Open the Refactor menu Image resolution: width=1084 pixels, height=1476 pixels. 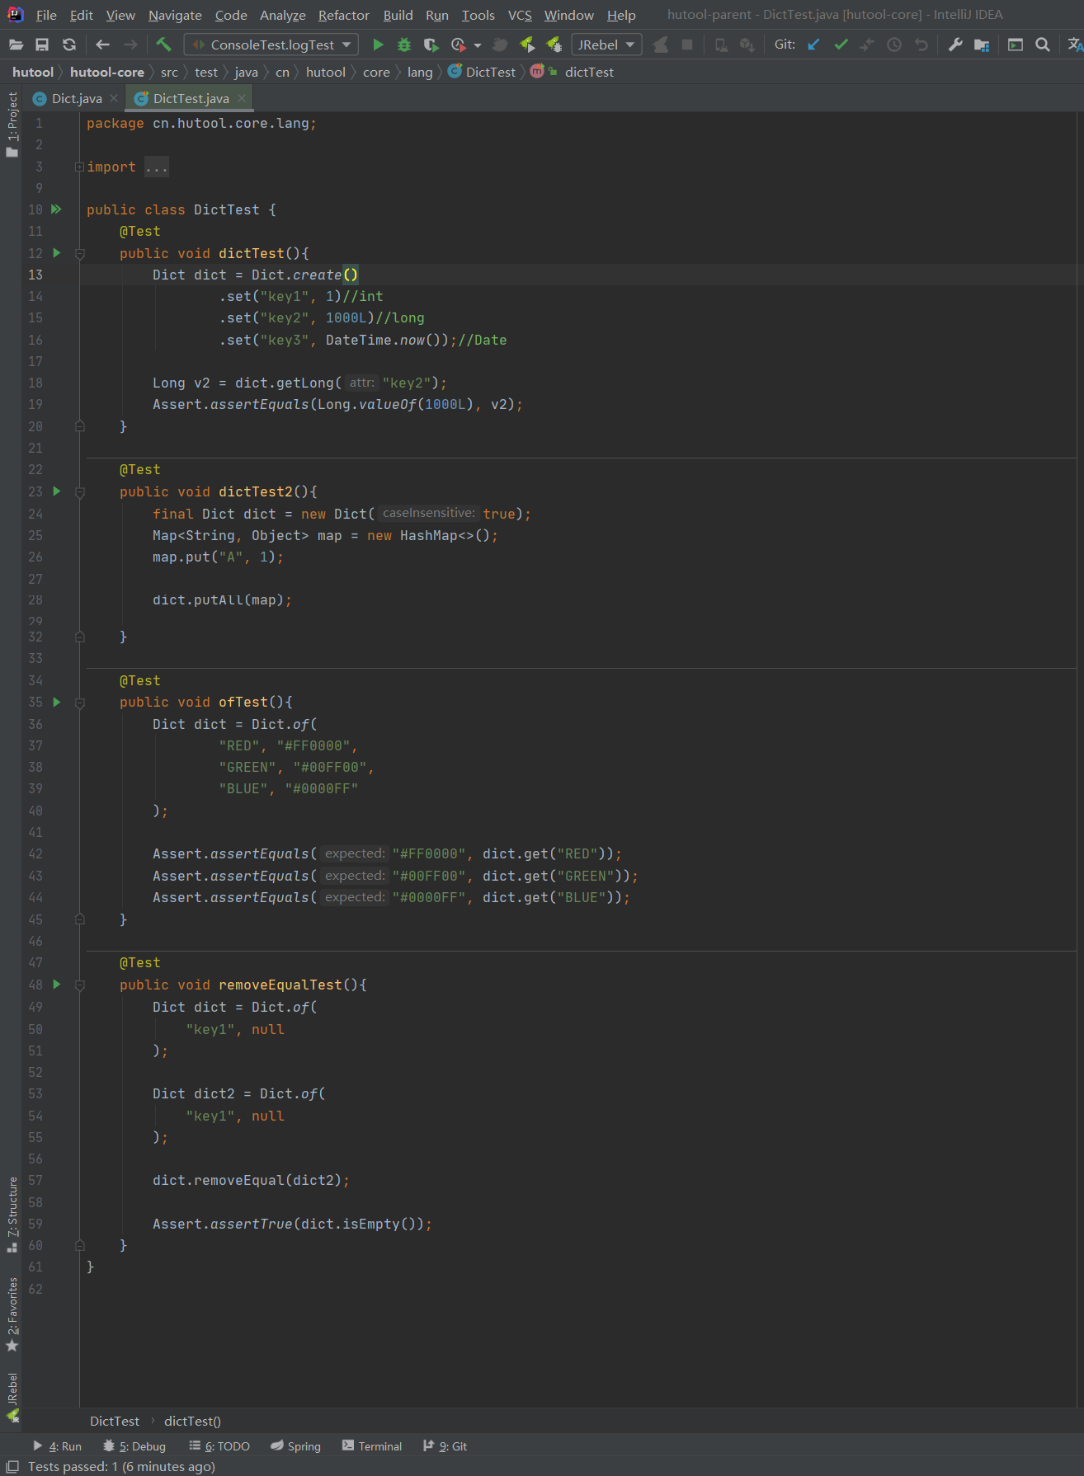pos(344,15)
